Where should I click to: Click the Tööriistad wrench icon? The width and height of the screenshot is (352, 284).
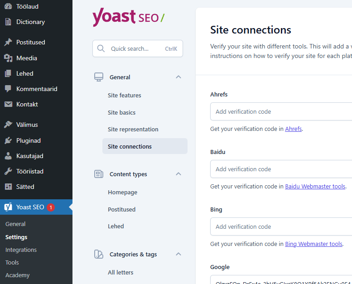8,171
